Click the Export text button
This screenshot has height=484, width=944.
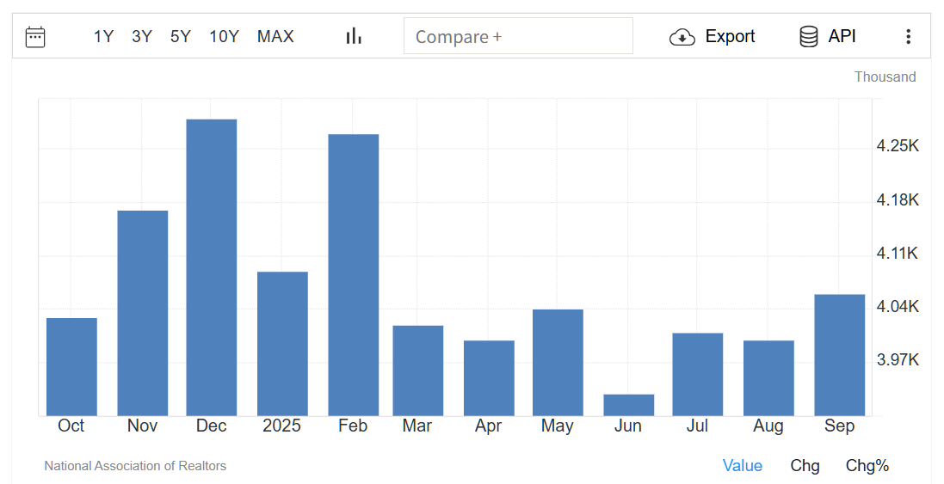(730, 36)
